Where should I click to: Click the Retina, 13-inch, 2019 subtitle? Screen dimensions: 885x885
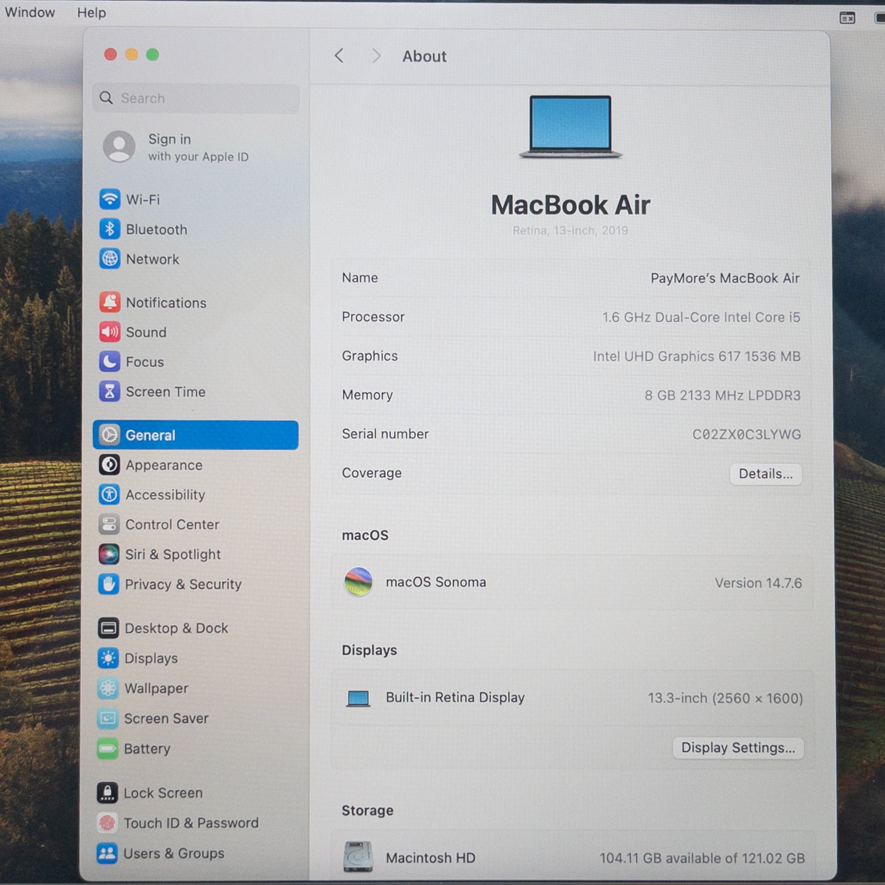pyautogui.click(x=570, y=230)
